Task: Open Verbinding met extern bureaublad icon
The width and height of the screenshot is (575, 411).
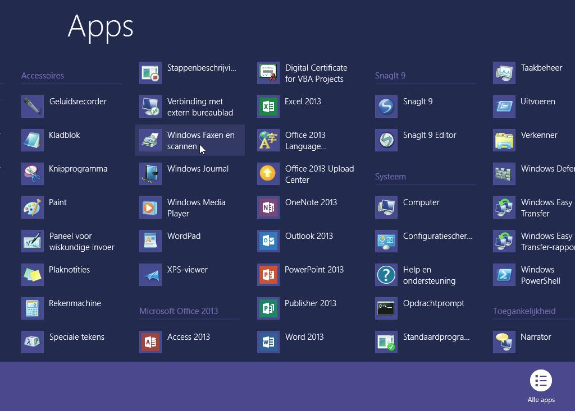Action: click(150, 107)
